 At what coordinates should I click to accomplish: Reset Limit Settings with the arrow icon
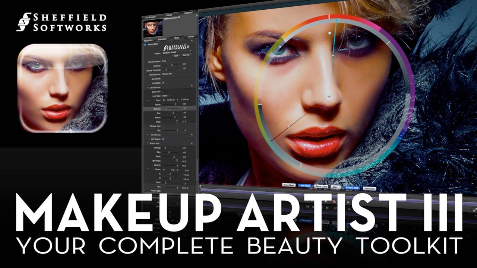pyautogui.click(x=192, y=86)
